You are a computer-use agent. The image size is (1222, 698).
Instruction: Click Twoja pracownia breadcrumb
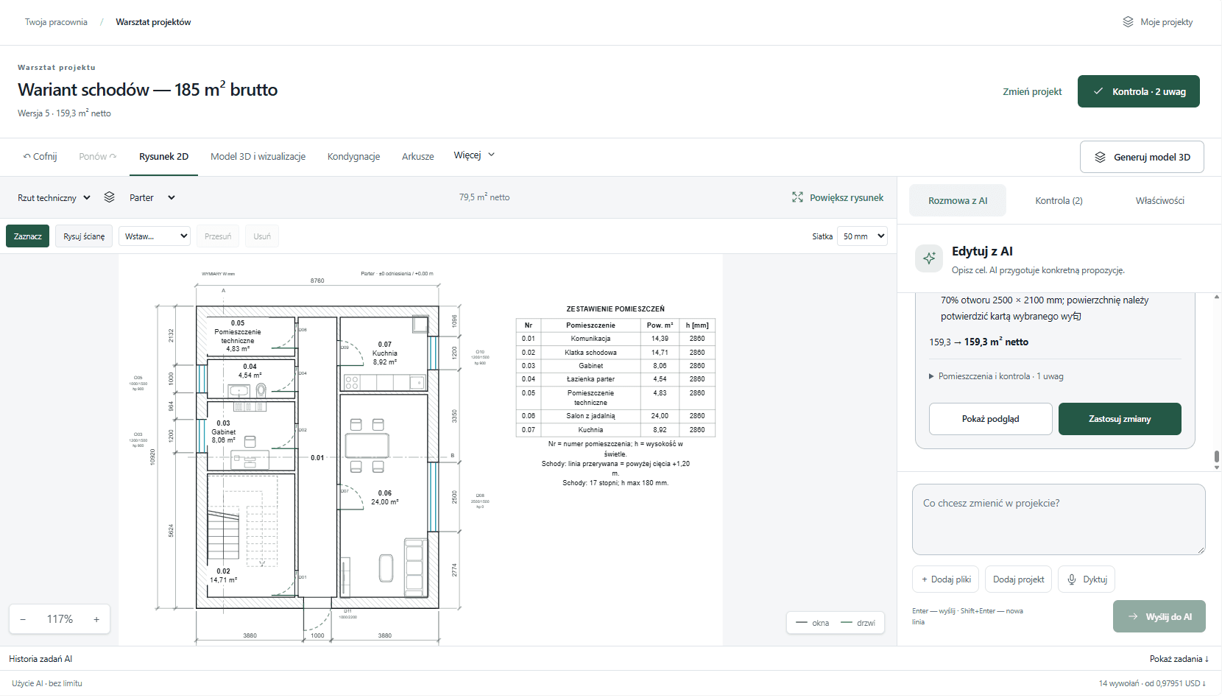tap(56, 22)
